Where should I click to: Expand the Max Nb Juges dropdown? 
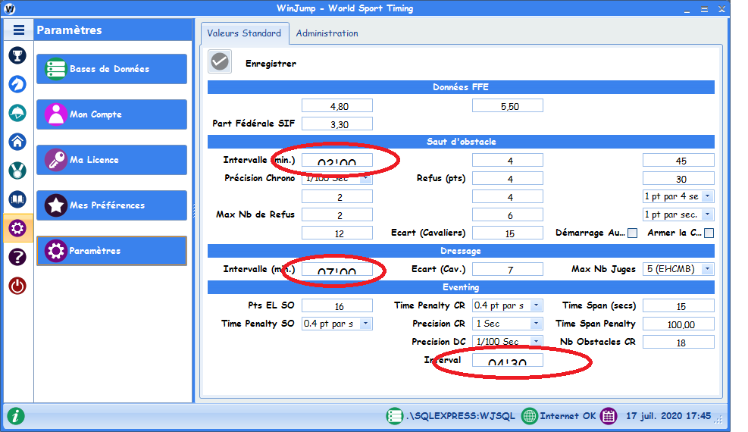(x=708, y=269)
